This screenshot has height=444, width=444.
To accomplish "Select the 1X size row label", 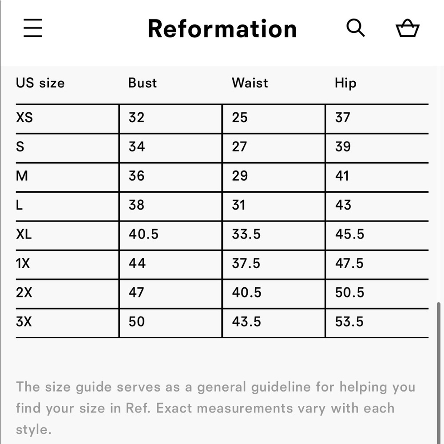I will 23,263.
